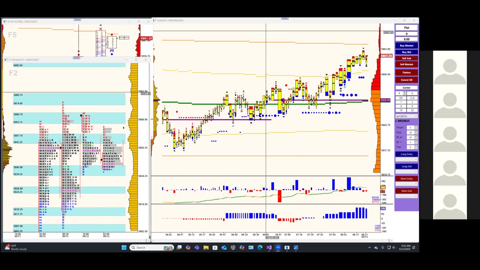Click the Buy Market button

point(406,46)
